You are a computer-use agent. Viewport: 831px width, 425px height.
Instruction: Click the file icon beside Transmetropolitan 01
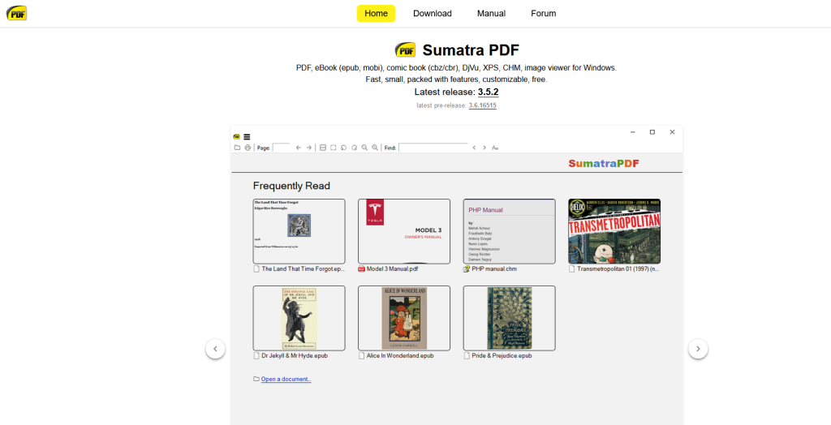click(572, 269)
